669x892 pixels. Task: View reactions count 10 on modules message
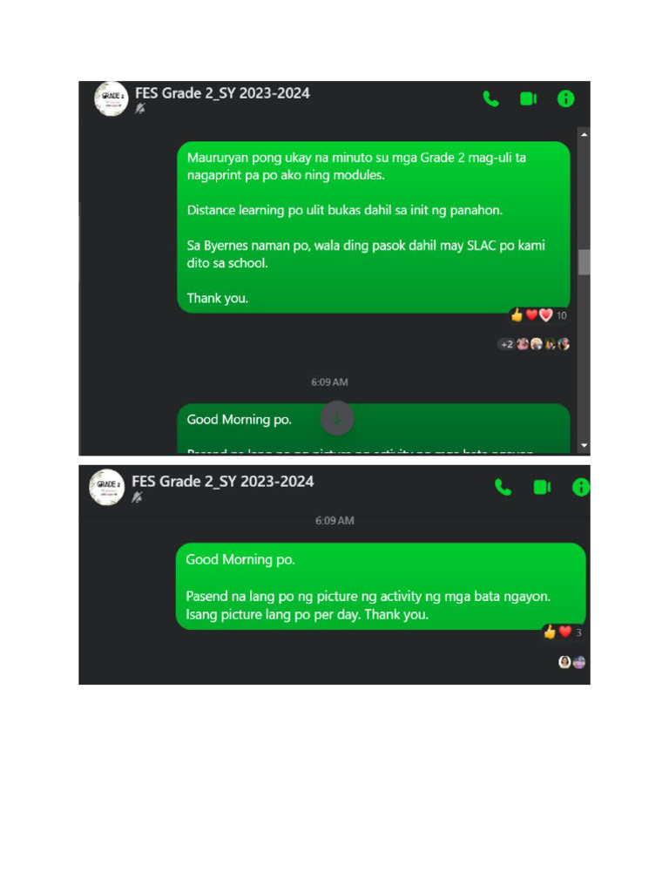tap(538, 315)
